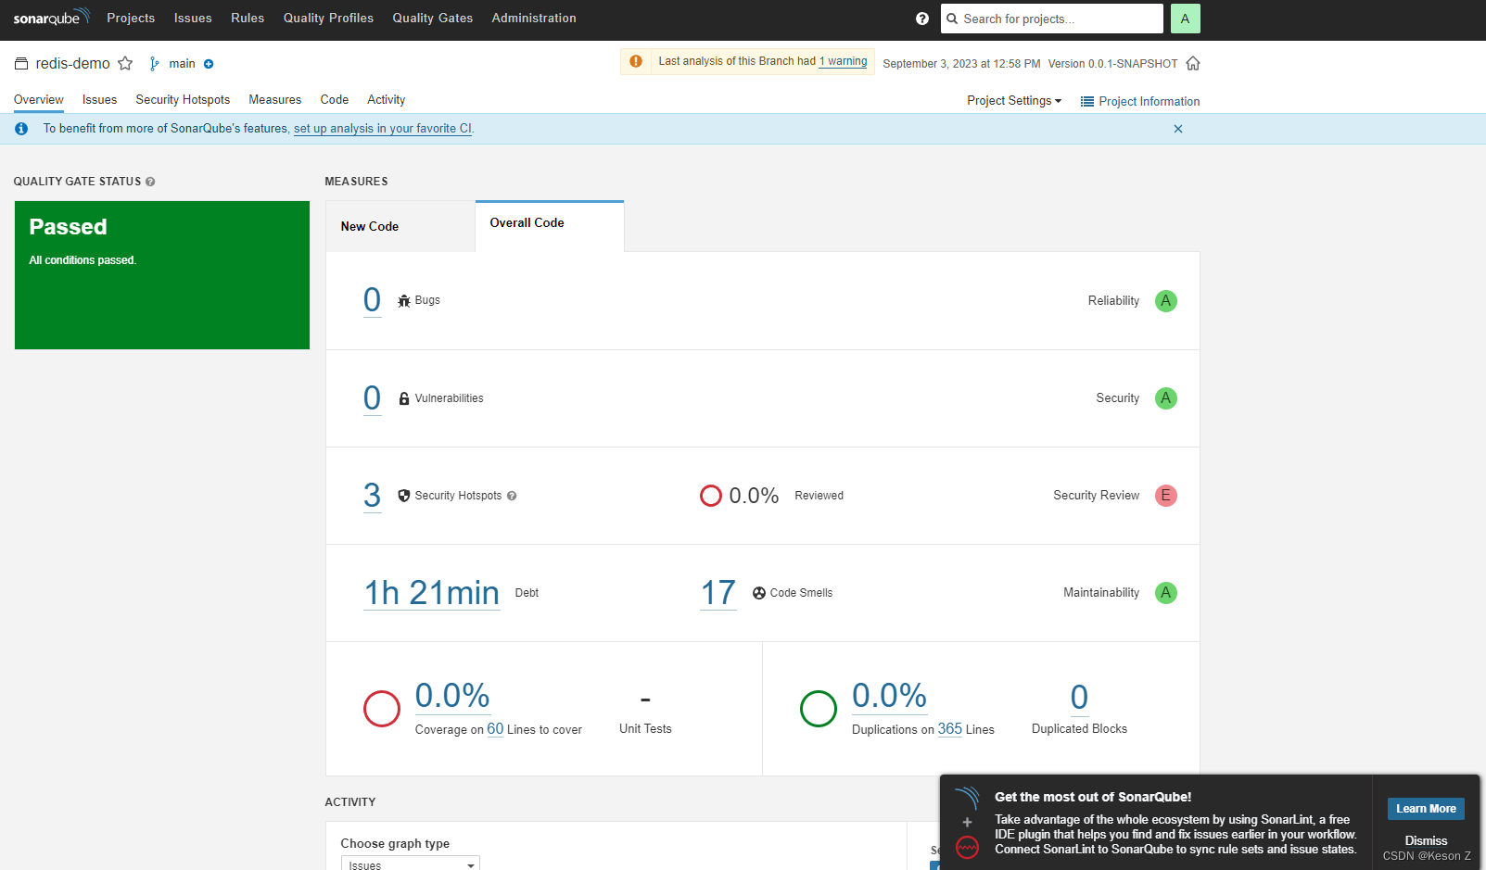Open the Measures project tab
1486x870 pixels.
tap(274, 100)
